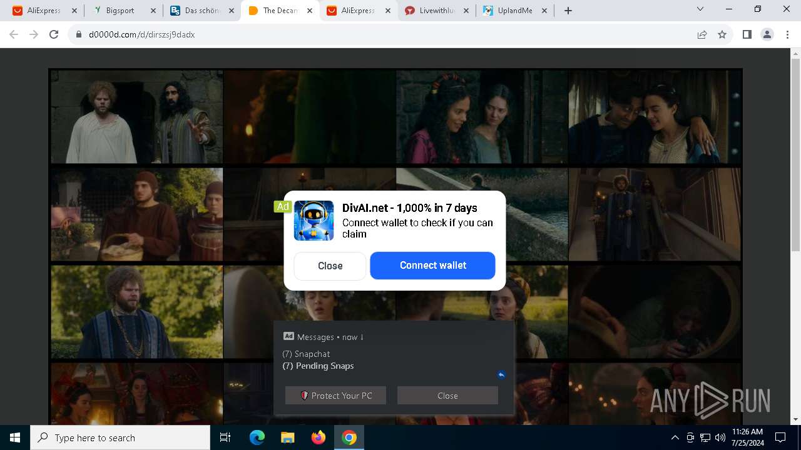Click the Connect wallet button
Image resolution: width=801 pixels, height=450 pixels.
point(432,266)
